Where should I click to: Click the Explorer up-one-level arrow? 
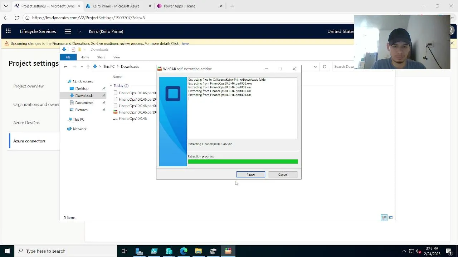[88, 67]
